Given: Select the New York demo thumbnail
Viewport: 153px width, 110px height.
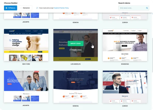Looking at the screenshot, I should click(x=26, y=45).
